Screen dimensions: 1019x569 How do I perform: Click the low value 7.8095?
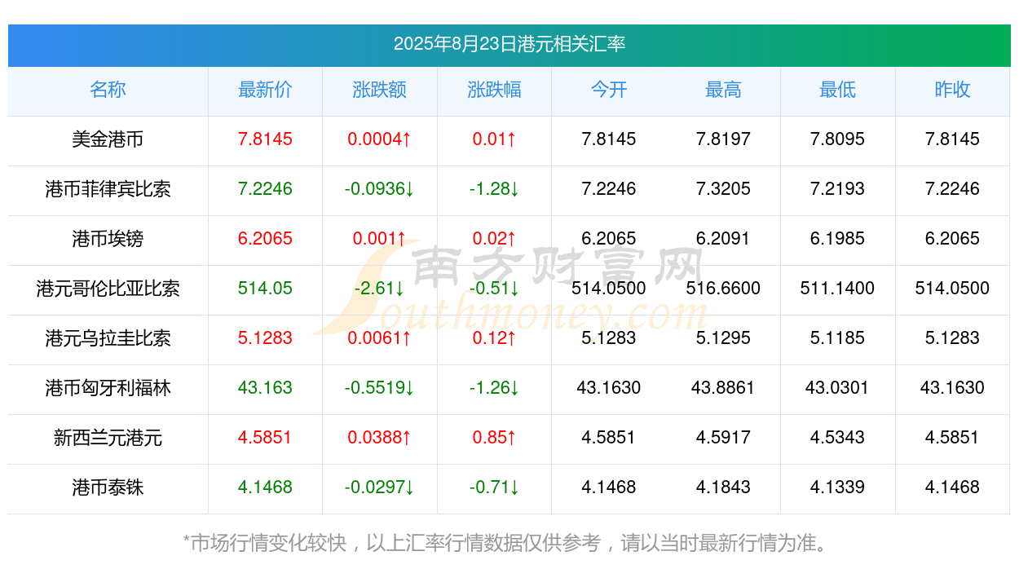coord(838,139)
